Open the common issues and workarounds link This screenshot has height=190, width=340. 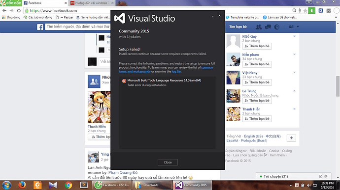166,69
